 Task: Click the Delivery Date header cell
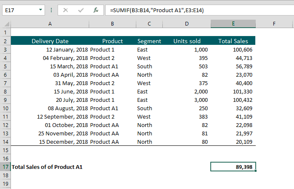[50, 41]
